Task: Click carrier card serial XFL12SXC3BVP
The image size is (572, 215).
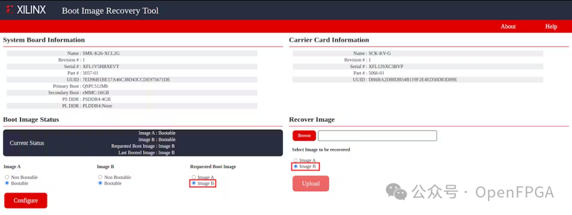Action: coord(386,66)
